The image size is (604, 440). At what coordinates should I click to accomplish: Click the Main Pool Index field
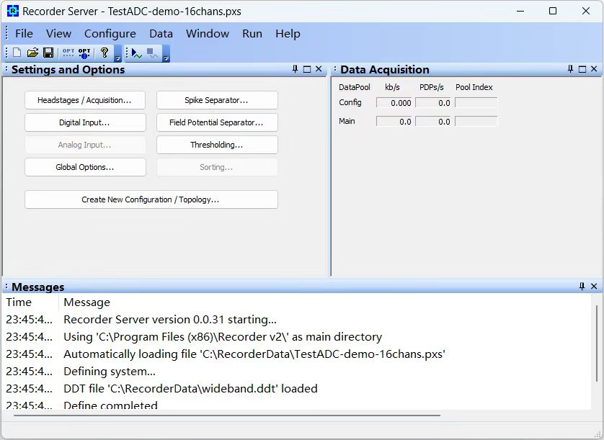(476, 122)
